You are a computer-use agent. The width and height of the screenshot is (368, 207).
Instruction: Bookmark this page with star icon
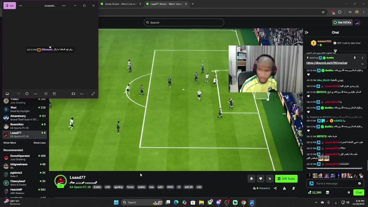[x=323, y=12]
